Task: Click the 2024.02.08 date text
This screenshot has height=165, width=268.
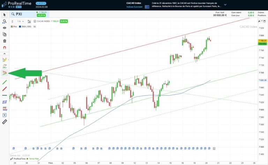Action: (x=42, y=7)
